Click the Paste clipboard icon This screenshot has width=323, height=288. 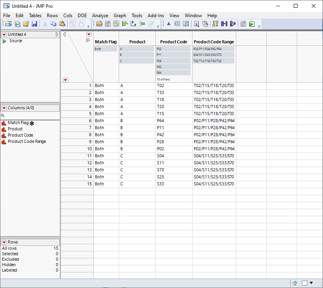62,24
